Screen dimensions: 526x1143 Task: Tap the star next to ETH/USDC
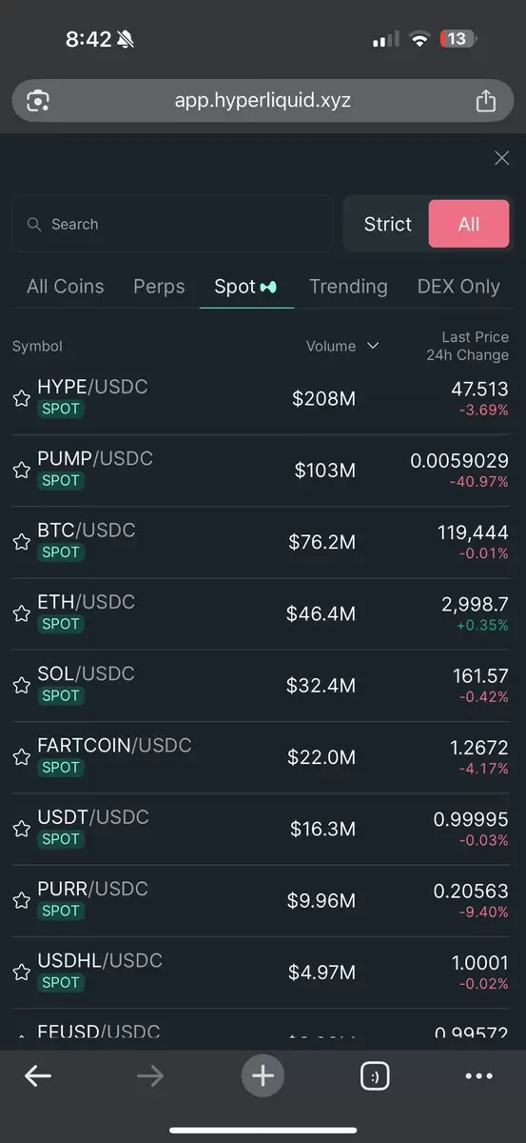pyautogui.click(x=21, y=613)
